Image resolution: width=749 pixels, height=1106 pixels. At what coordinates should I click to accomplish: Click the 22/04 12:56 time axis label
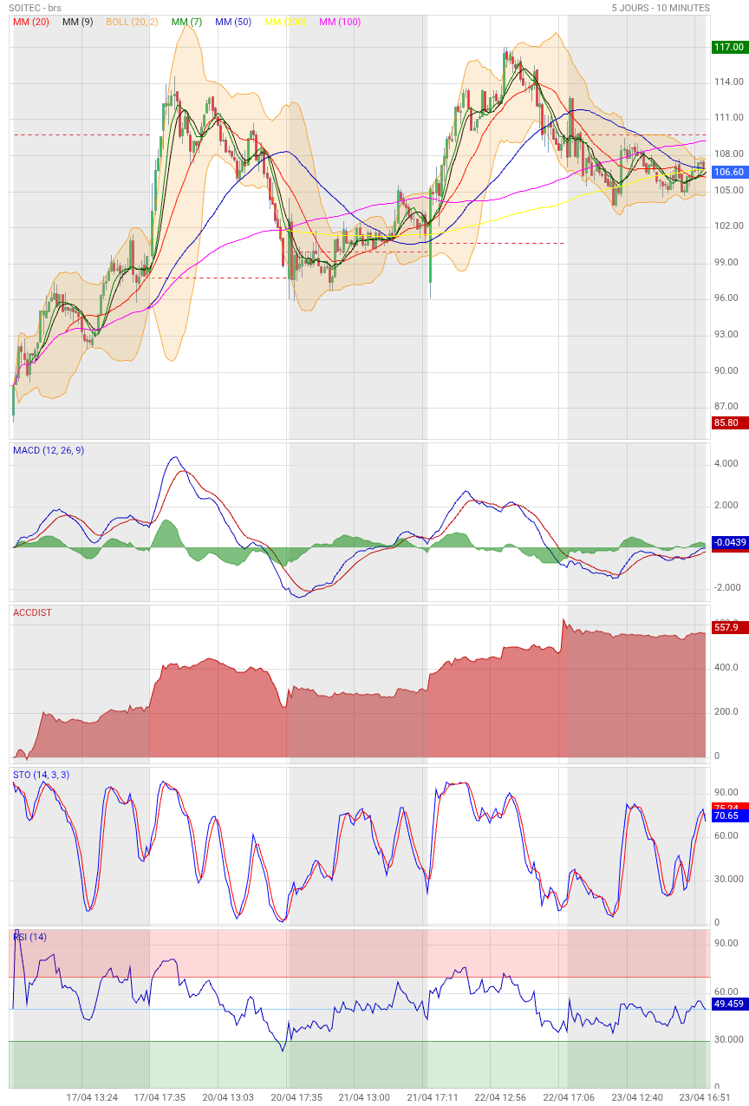click(500, 1097)
